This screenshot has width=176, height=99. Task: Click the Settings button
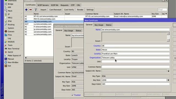pos(90,10)
